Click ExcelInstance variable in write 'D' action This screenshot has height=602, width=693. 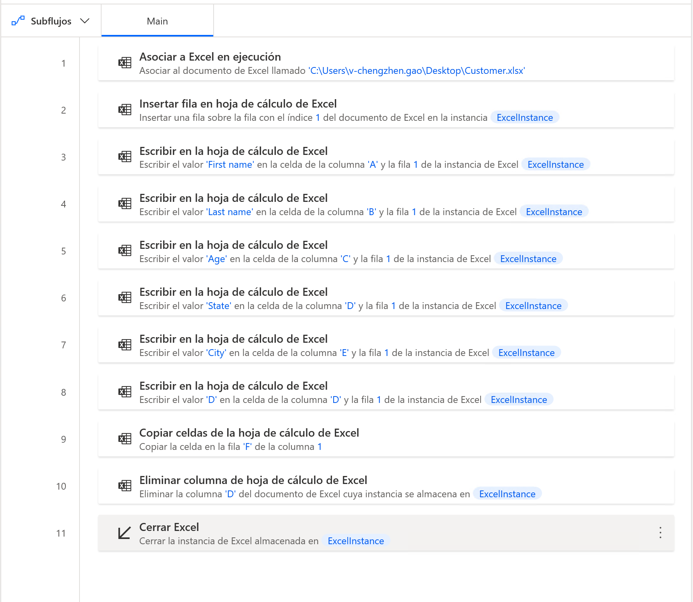pyautogui.click(x=519, y=400)
